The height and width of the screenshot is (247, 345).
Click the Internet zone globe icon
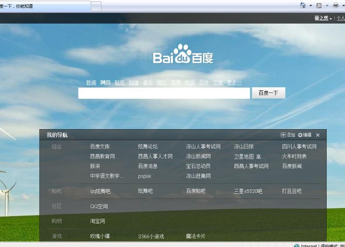point(297,245)
